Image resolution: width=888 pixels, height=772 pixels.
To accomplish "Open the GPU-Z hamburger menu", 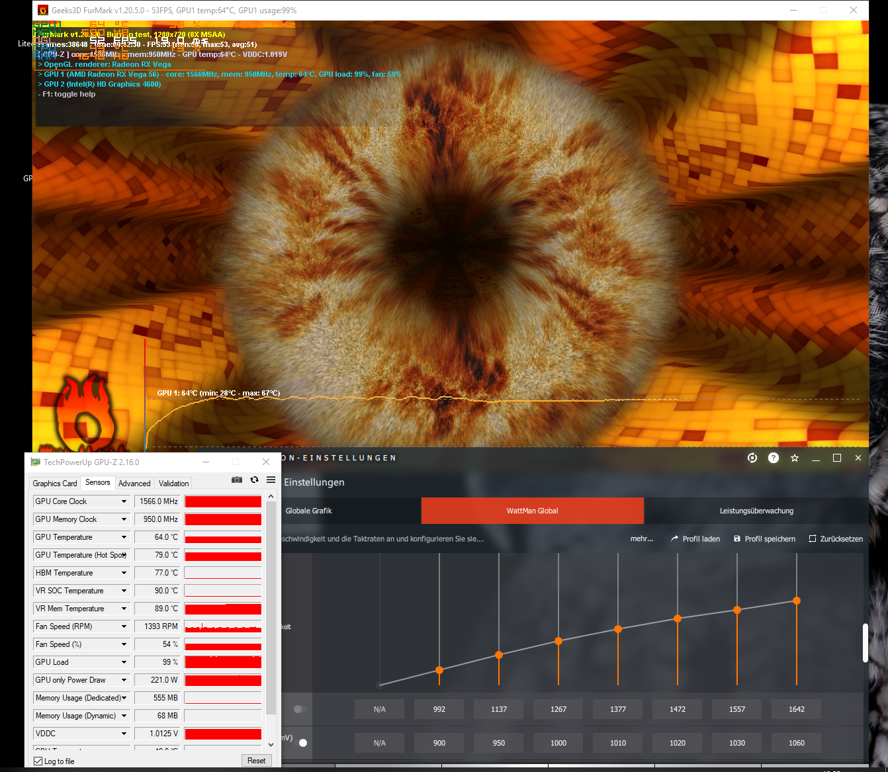I will [x=271, y=480].
